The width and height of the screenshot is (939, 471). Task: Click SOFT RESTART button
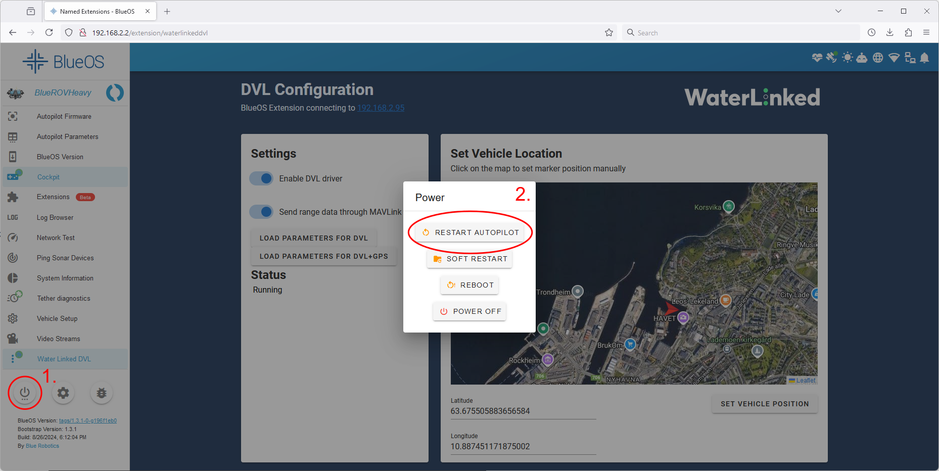[x=469, y=259]
